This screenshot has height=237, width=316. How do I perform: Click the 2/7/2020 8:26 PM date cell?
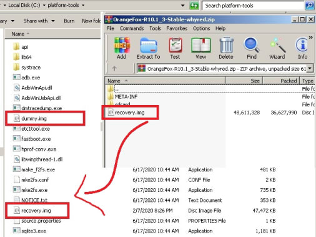tap(152, 211)
